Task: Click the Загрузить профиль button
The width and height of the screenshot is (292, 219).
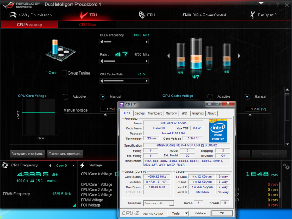Action: point(27,154)
